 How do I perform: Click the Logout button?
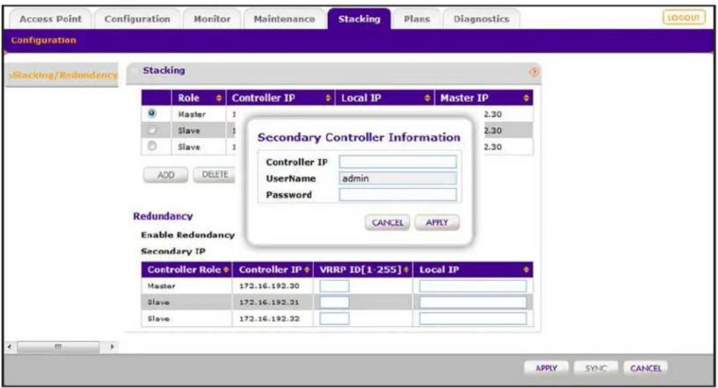[684, 18]
